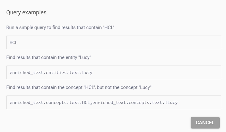Click the quoted "Lucy" in the entity description

point(84,57)
